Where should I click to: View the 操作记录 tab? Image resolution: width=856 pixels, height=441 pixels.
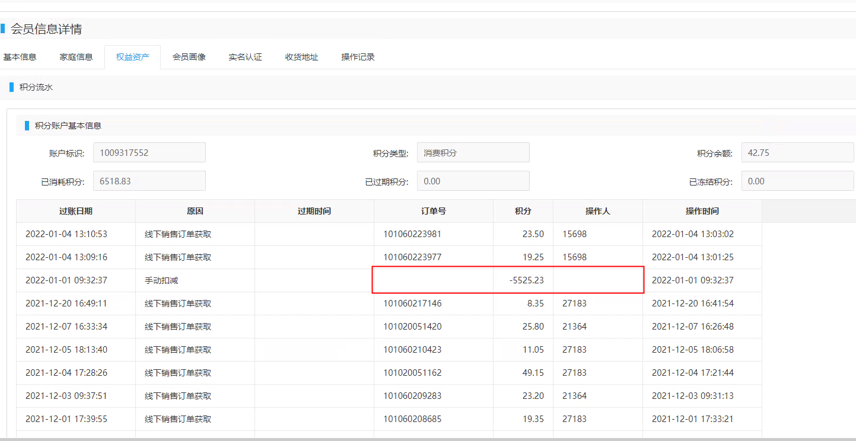click(x=358, y=57)
